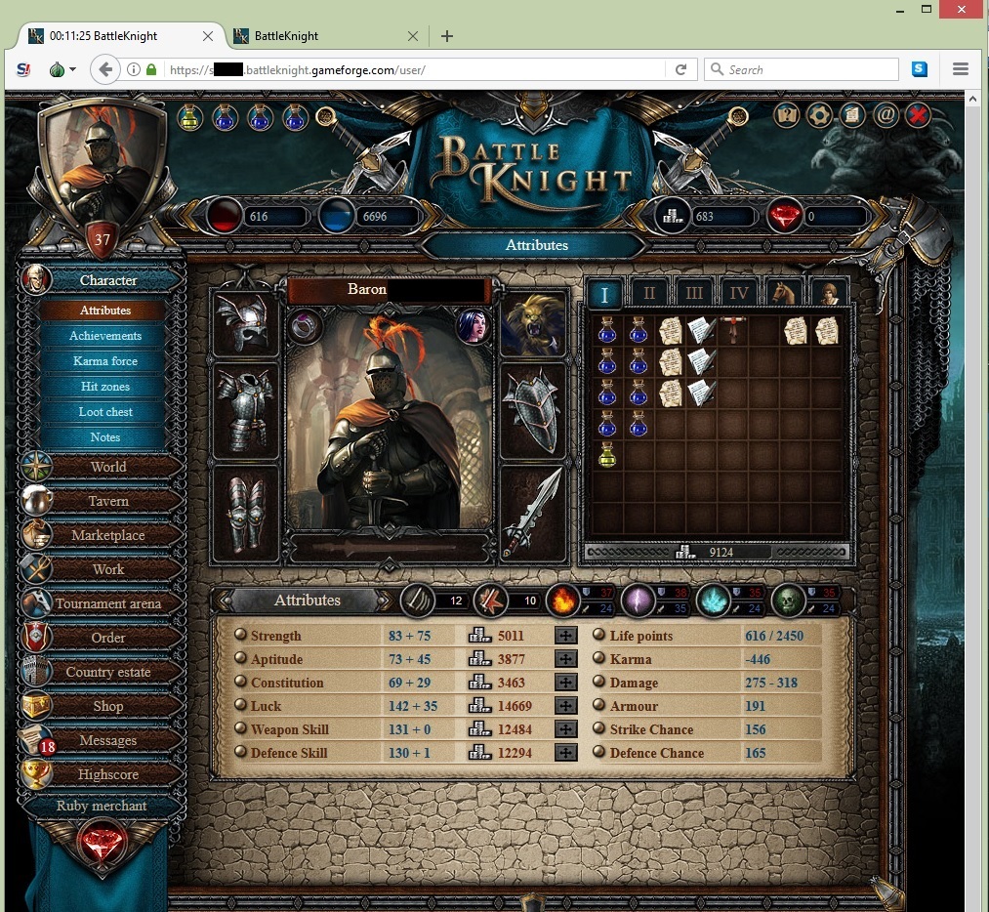Image resolution: width=989 pixels, height=912 pixels.
Task: Open Karma force submenu item
Action: click(x=105, y=360)
